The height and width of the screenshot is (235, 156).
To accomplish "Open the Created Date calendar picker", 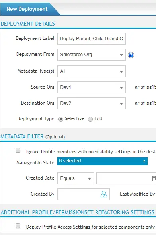I will [154, 179].
